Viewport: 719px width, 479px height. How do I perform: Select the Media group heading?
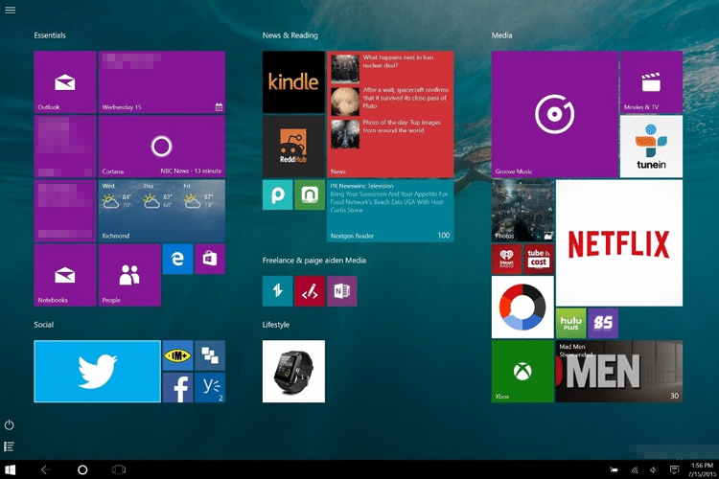point(501,35)
